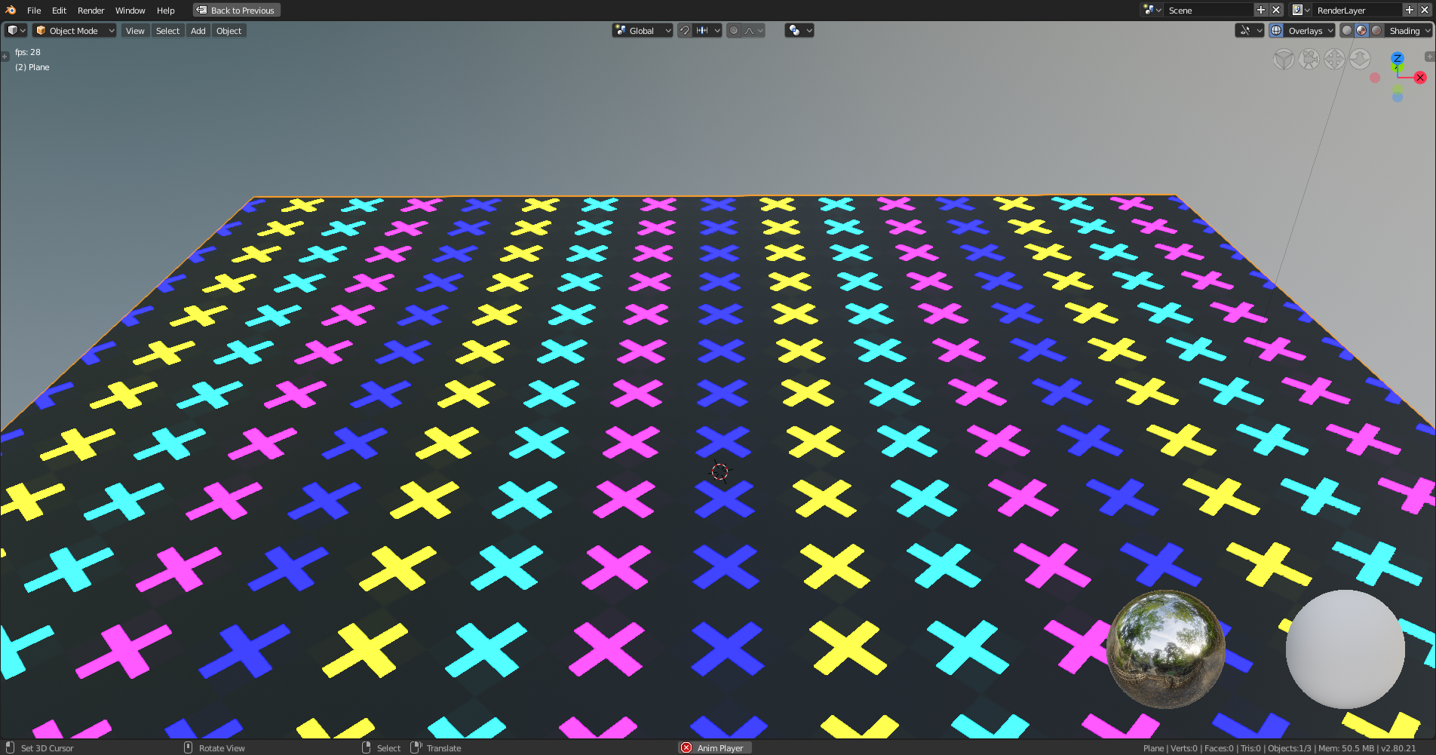The width and height of the screenshot is (1436, 755).
Task: Toggle proportional editing
Action: [734, 31]
